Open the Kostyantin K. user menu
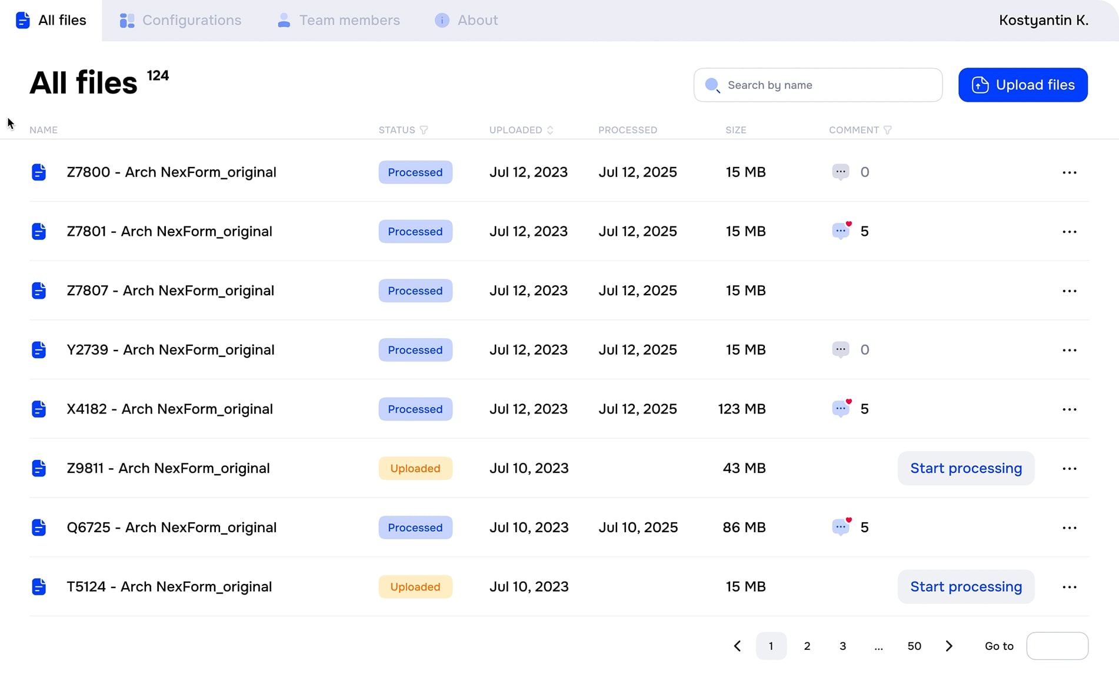Viewport: 1119px width, 674px height. tap(1043, 20)
